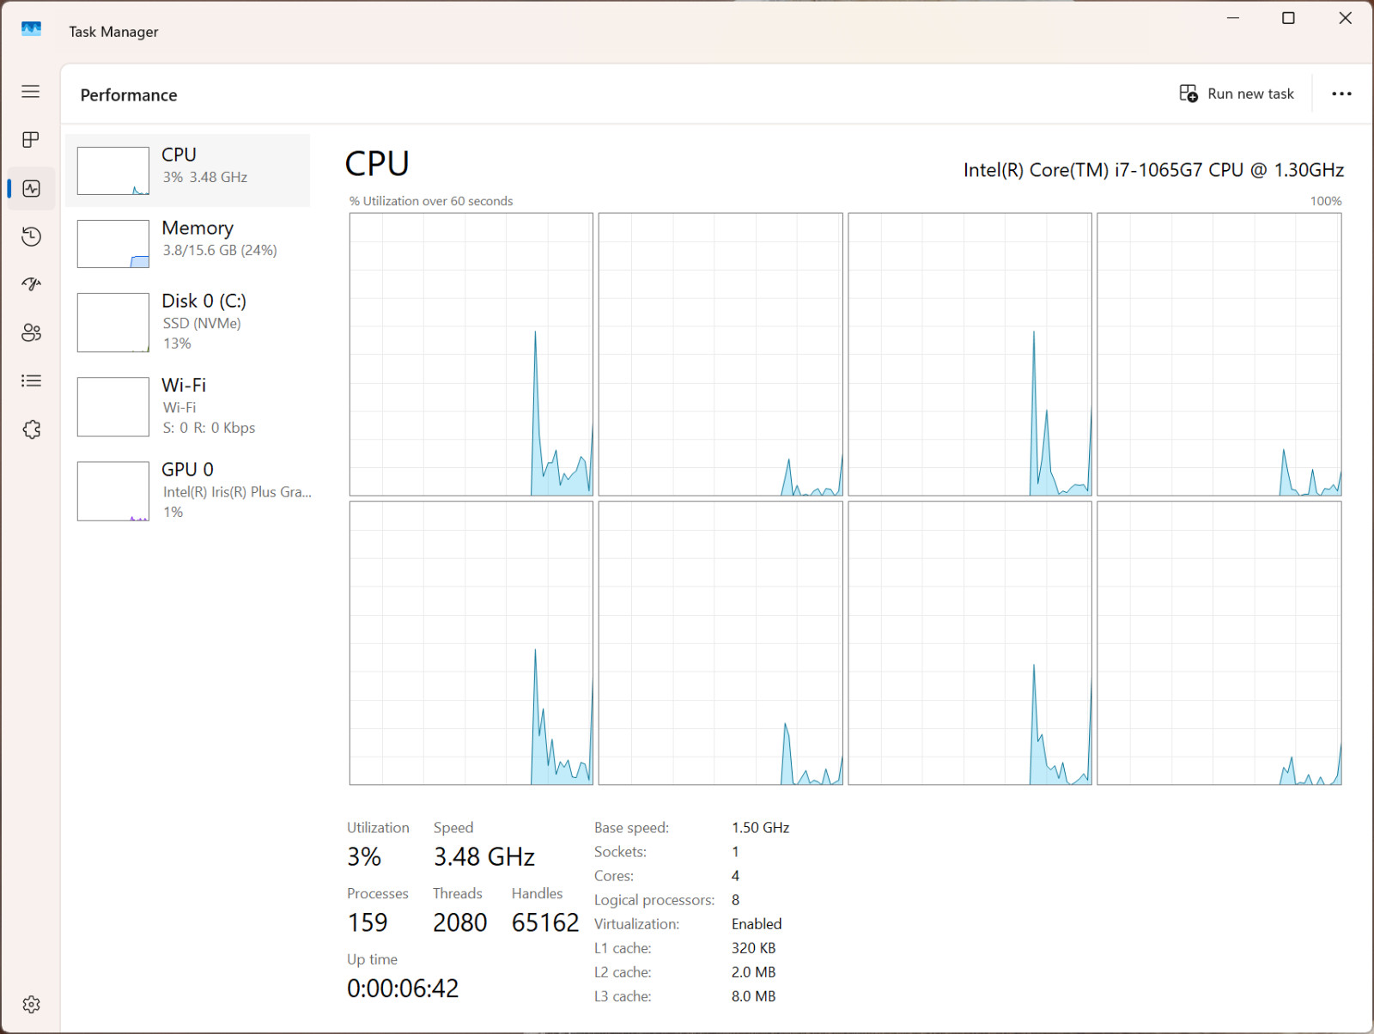Select the CPU resource entry

click(x=187, y=170)
